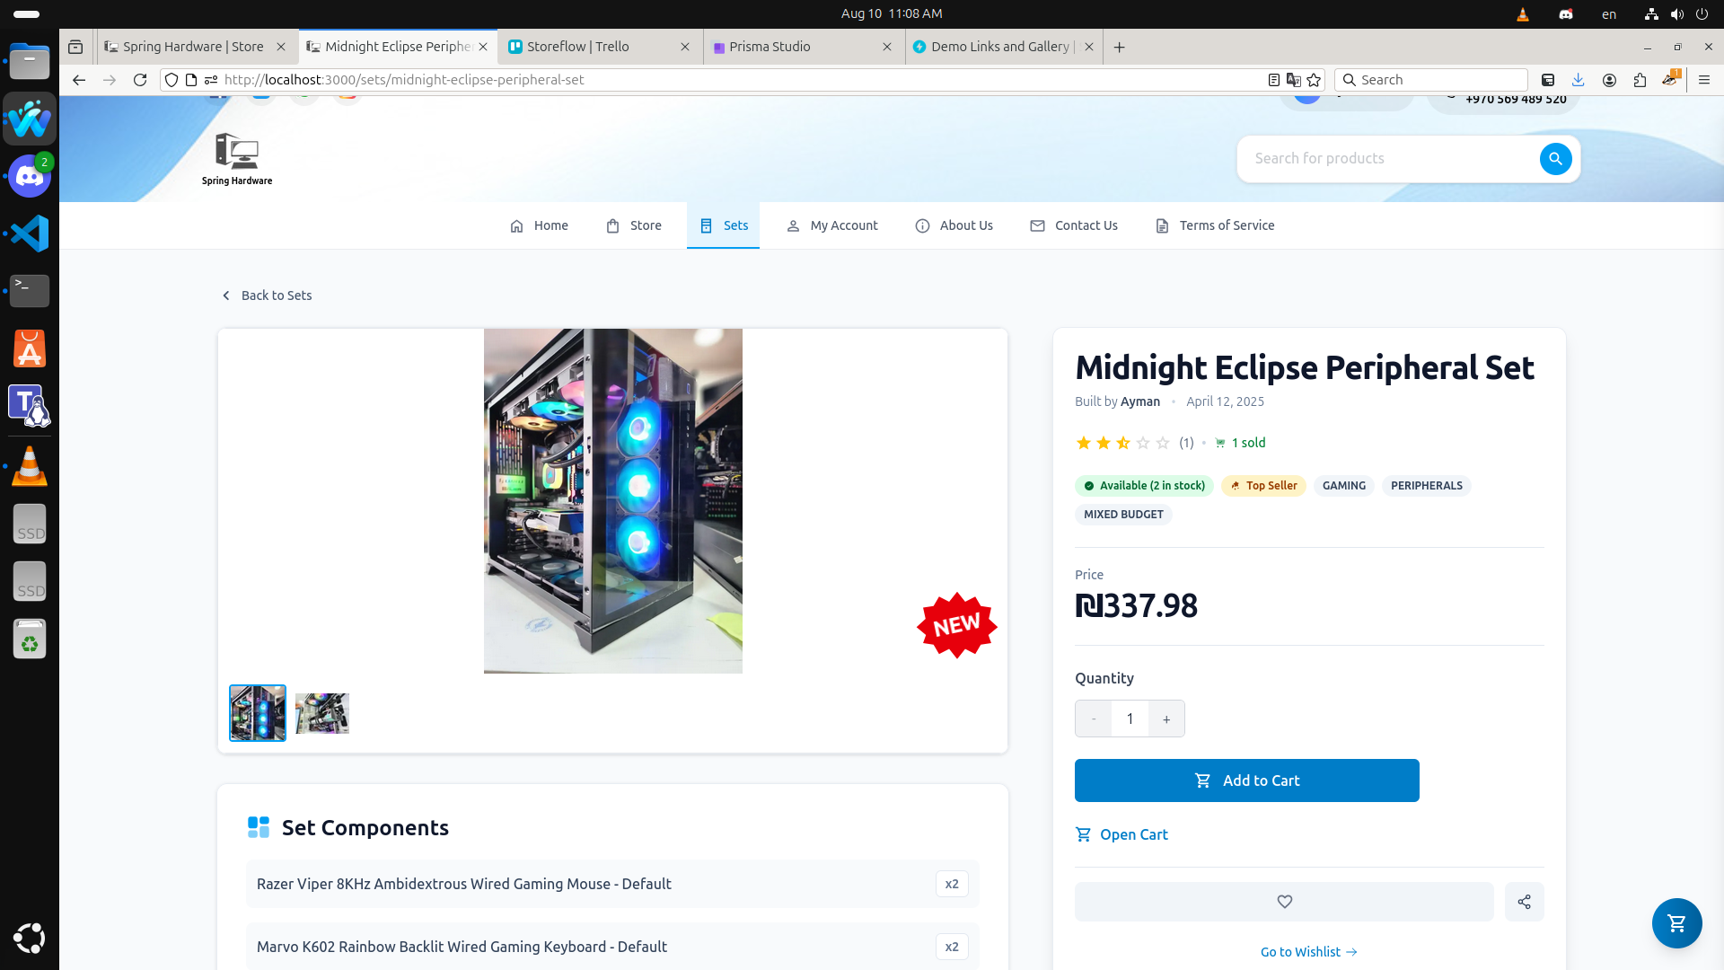This screenshot has height=970, width=1724.
Task: Click the Open Cart link
Action: [1121, 834]
